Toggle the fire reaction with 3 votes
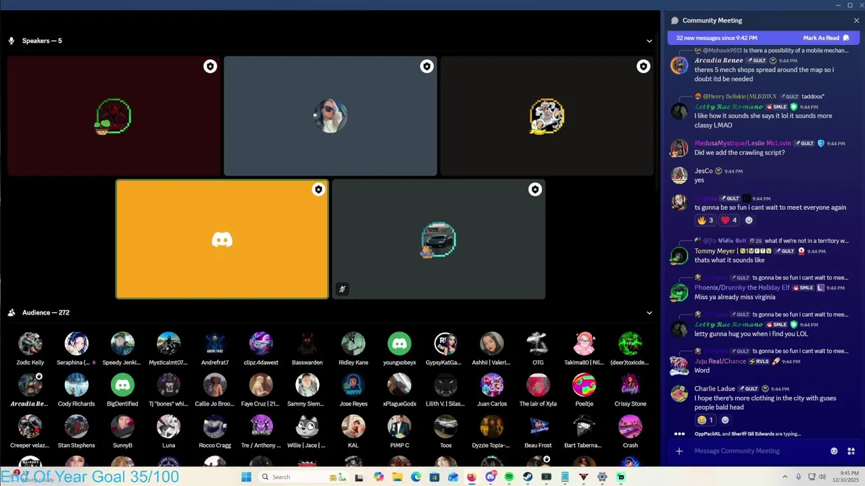Image resolution: width=865 pixels, height=486 pixels. click(x=706, y=220)
